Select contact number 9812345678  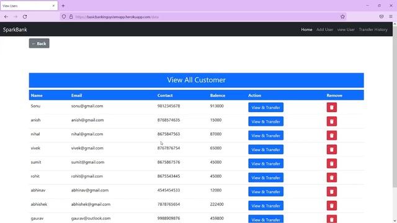coord(169,106)
